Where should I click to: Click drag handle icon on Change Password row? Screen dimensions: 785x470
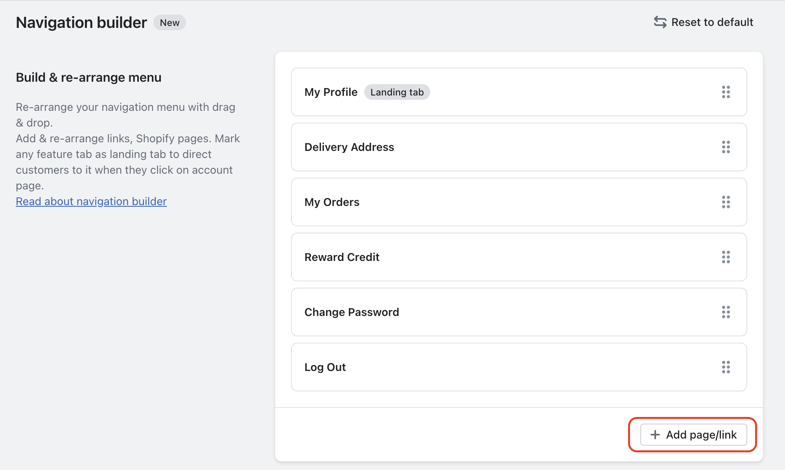tap(726, 312)
